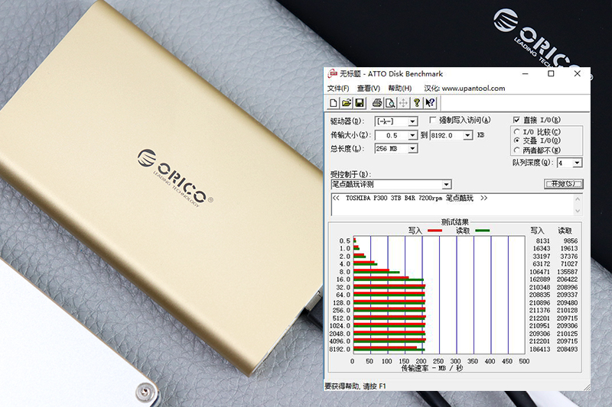Click the 汉化: www.upantool.com menu entry
This screenshot has height=407, width=612.
(x=464, y=89)
